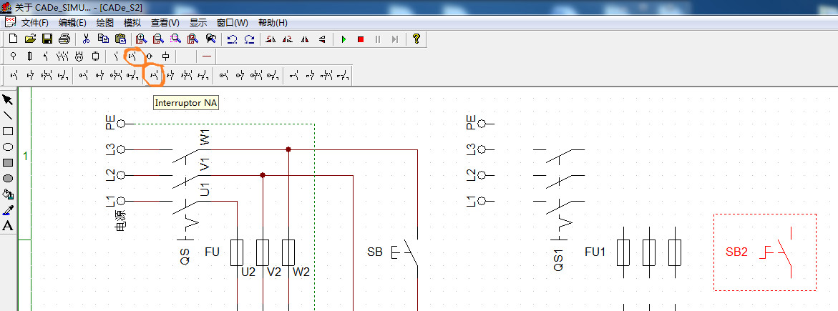This screenshot has width=838, height=311.
Task: Choose the selection arrow tool
Action: tap(7, 100)
